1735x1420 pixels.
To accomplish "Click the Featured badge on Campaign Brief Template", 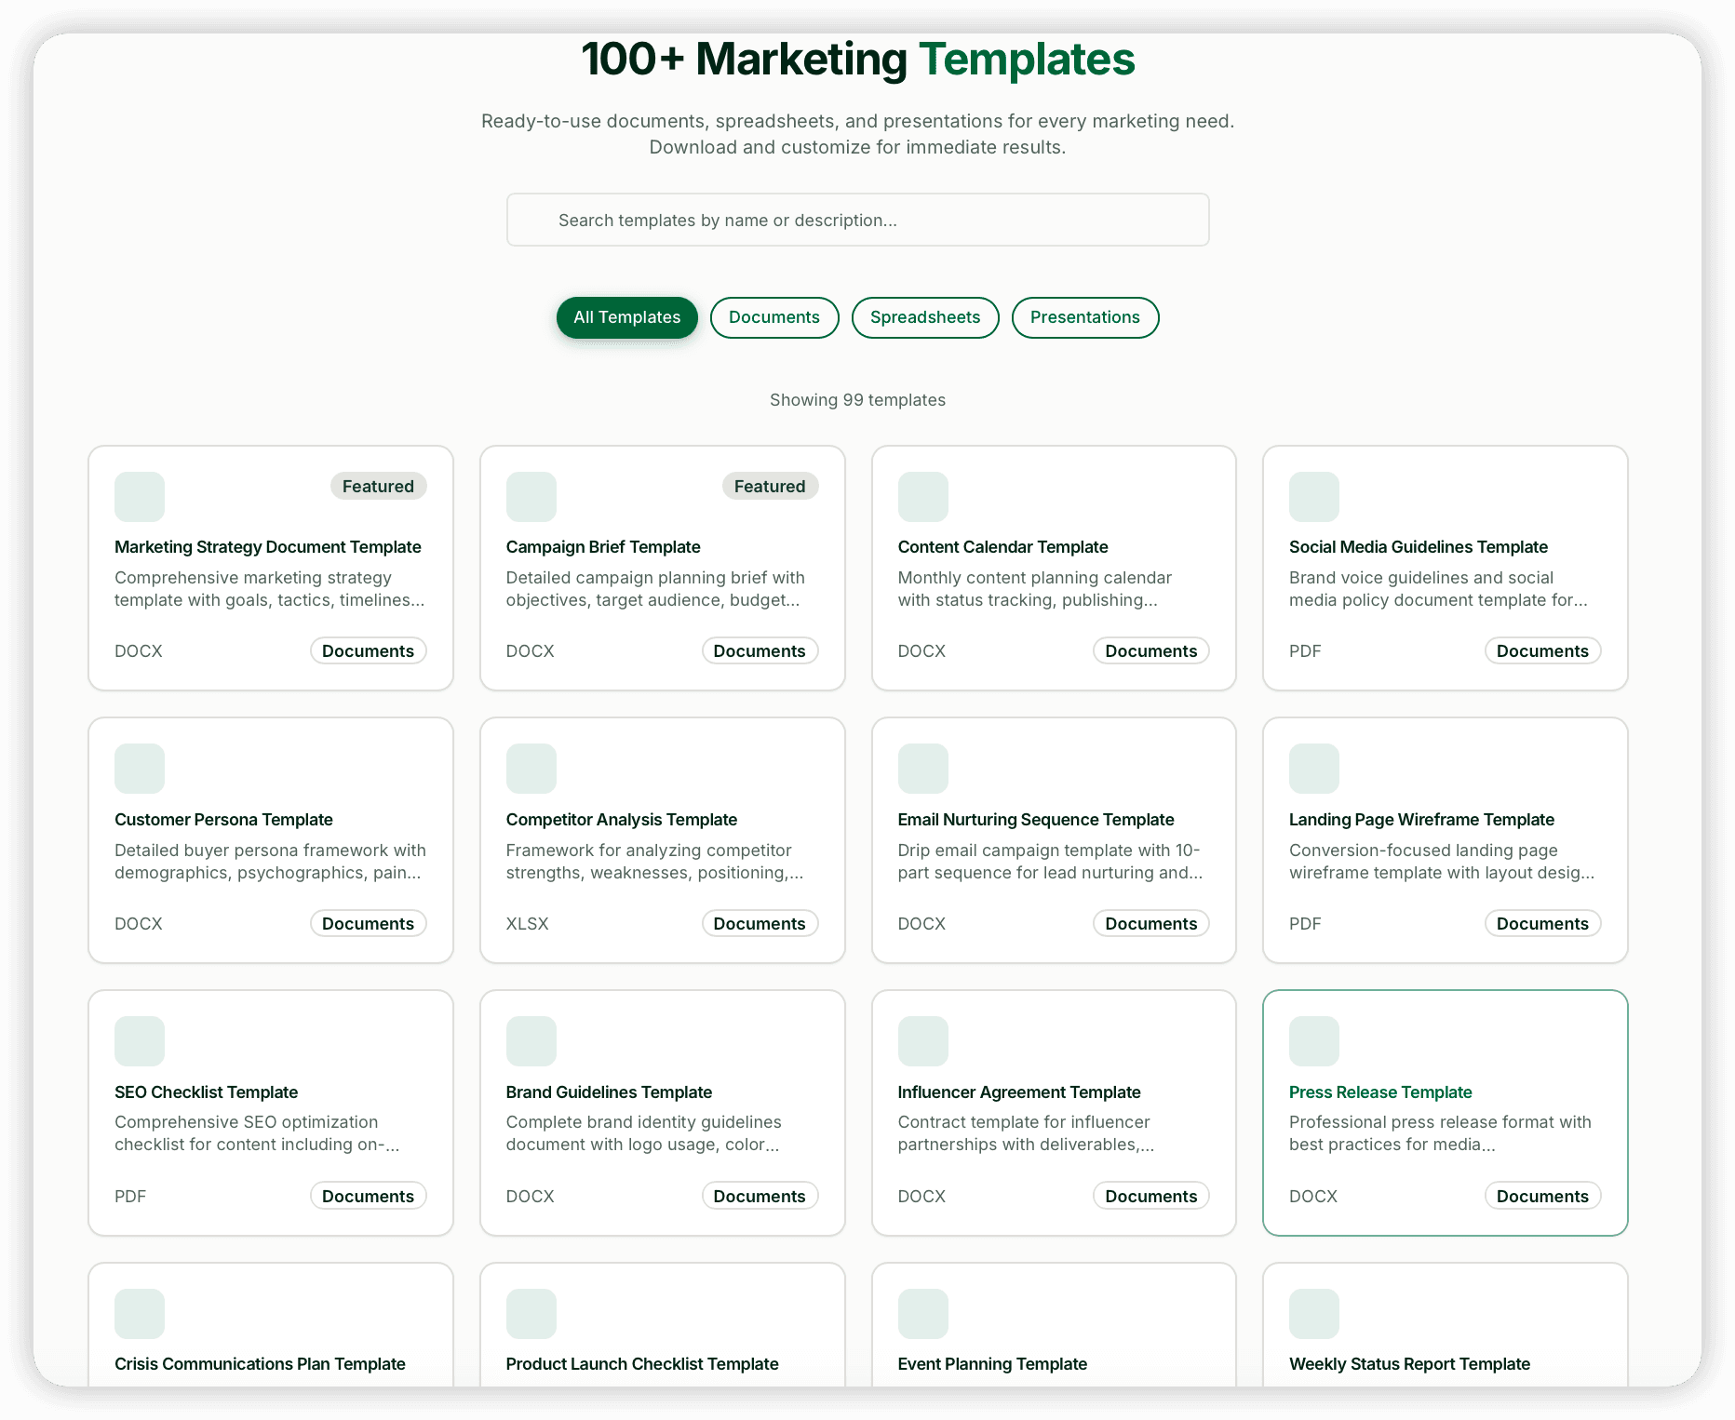I will [x=770, y=486].
